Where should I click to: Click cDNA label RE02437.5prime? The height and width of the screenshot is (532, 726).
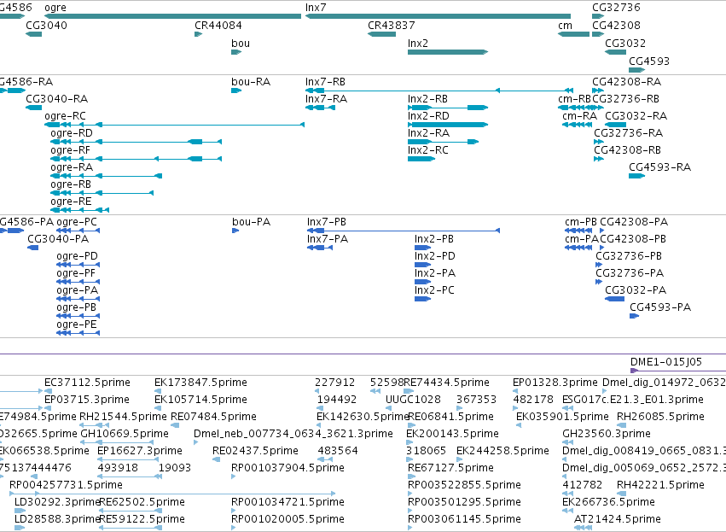click(x=255, y=451)
